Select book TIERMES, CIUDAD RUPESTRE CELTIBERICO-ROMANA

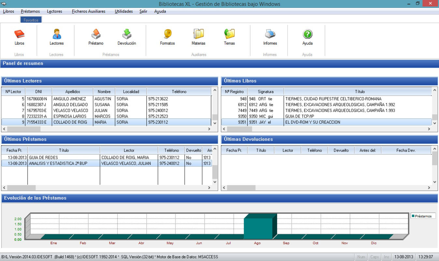[327, 99]
